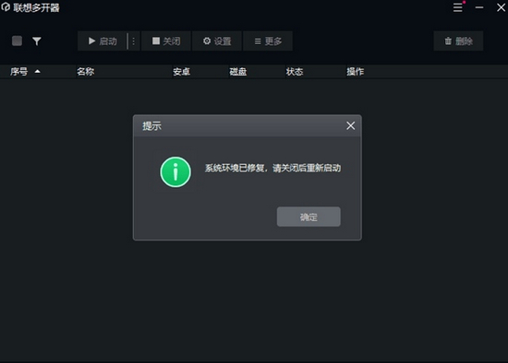Click the 名称 column header

click(86, 72)
